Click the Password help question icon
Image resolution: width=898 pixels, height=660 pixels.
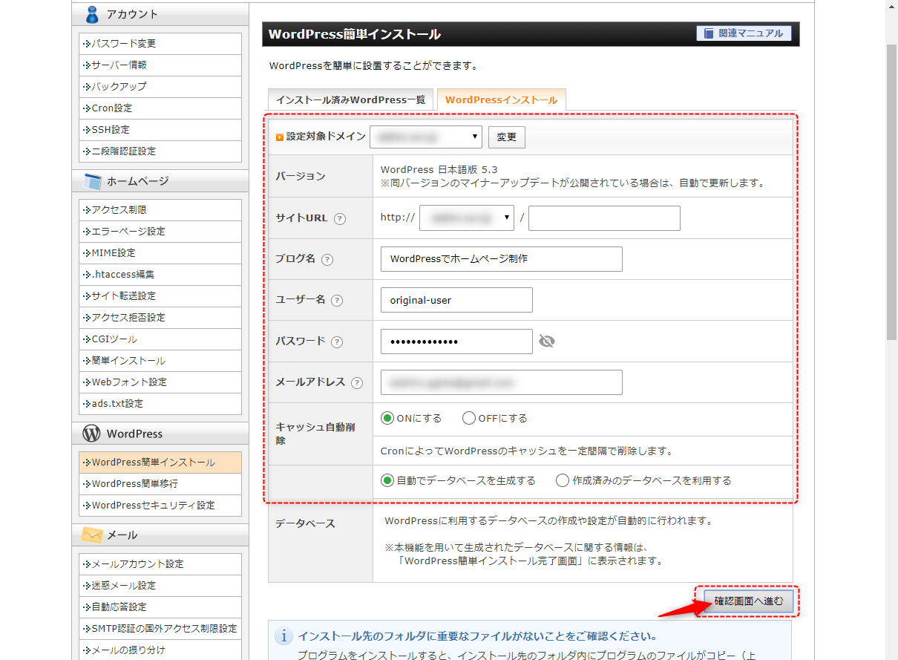[337, 342]
